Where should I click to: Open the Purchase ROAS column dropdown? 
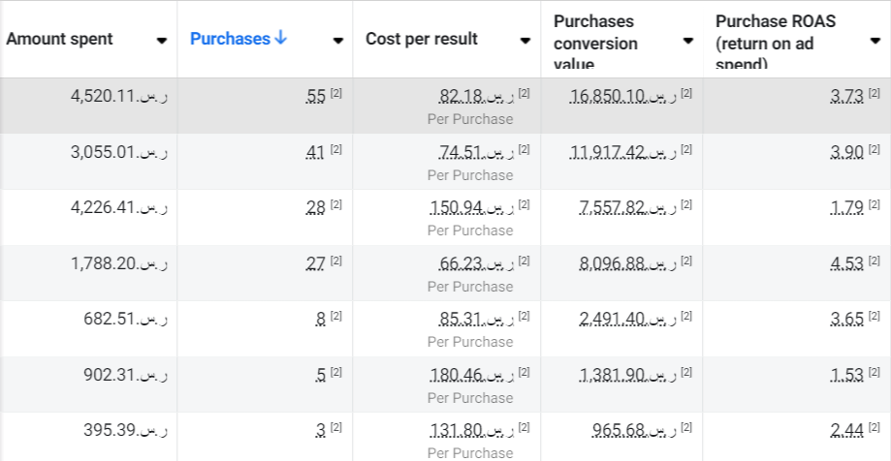(874, 41)
